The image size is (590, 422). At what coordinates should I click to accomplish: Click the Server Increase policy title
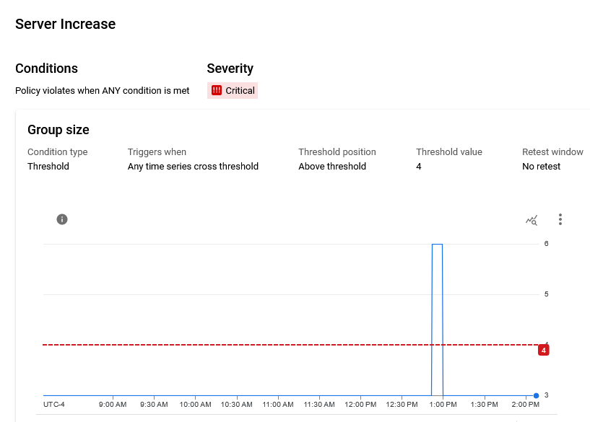tap(65, 24)
